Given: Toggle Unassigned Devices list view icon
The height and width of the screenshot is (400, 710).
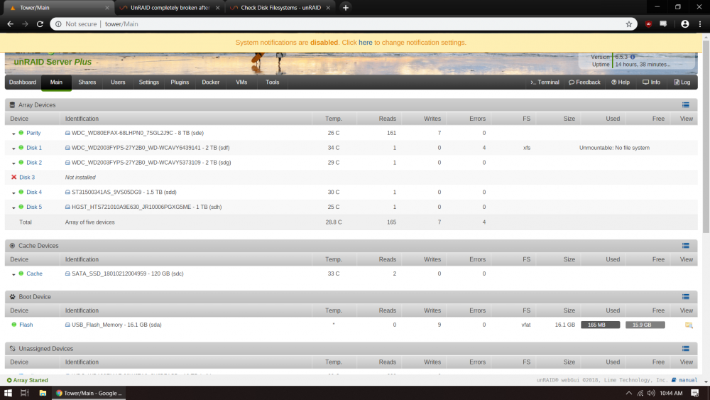Looking at the screenshot, I should coord(686,349).
